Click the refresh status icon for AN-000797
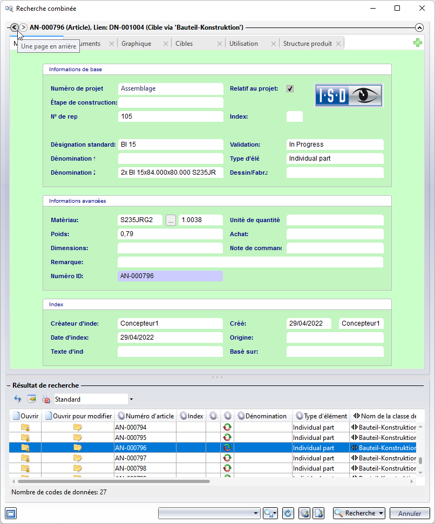The width and height of the screenshot is (435, 524). pyautogui.click(x=227, y=458)
